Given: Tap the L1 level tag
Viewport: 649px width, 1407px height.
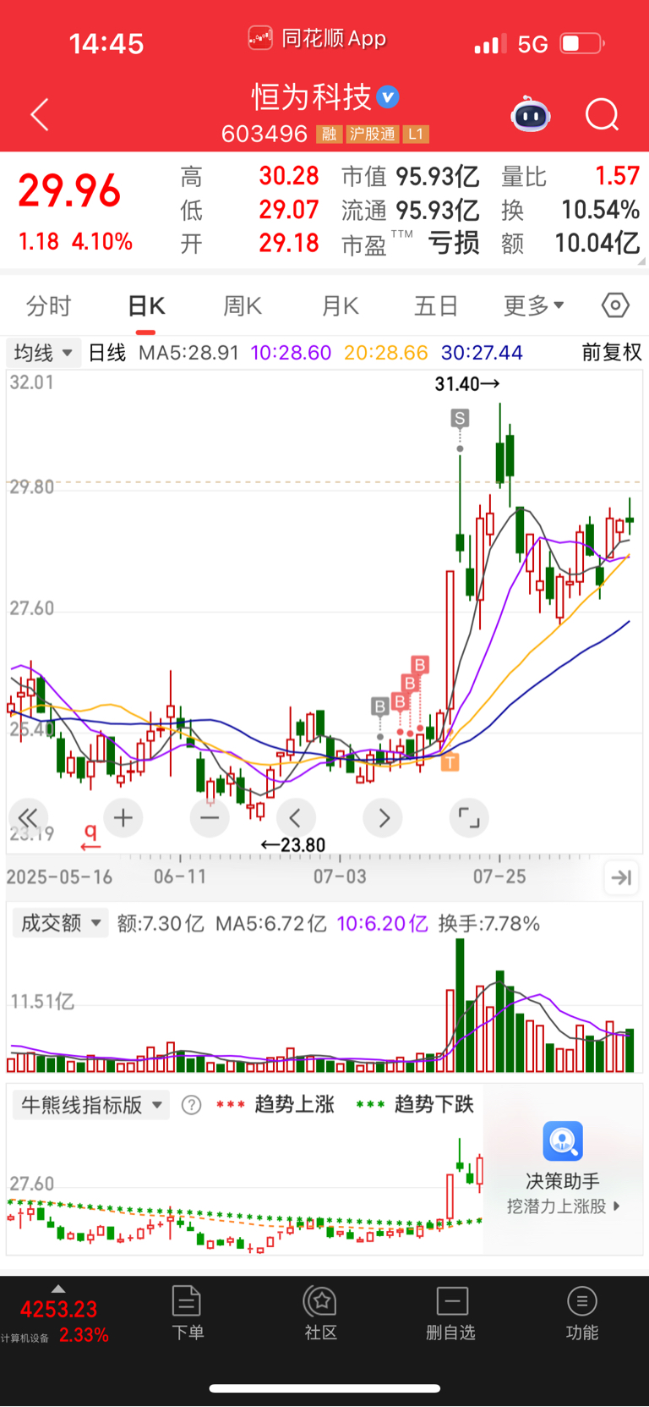Looking at the screenshot, I should 416,135.
